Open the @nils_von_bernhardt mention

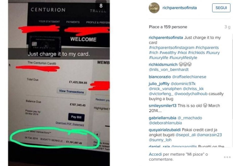click(x=169, y=69)
